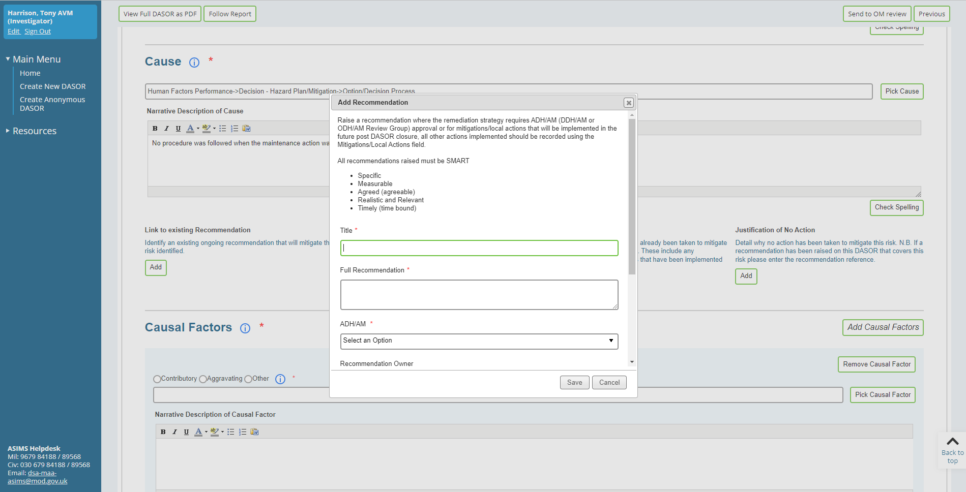This screenshot has height=492, width=966.
Task: Click into the Cause narrative text area
Action: (239, 161)
